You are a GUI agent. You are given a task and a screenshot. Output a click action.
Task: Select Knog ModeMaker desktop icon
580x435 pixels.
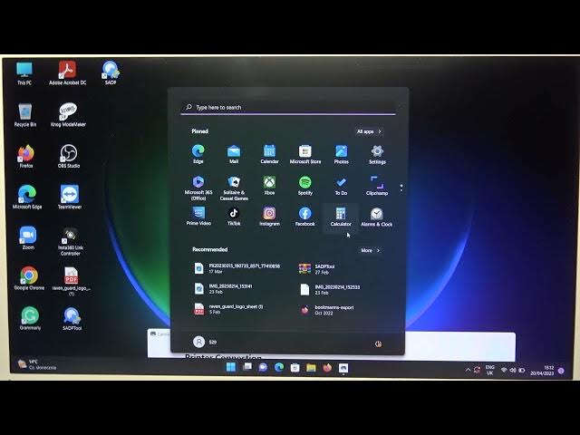(x=68, y=115)
